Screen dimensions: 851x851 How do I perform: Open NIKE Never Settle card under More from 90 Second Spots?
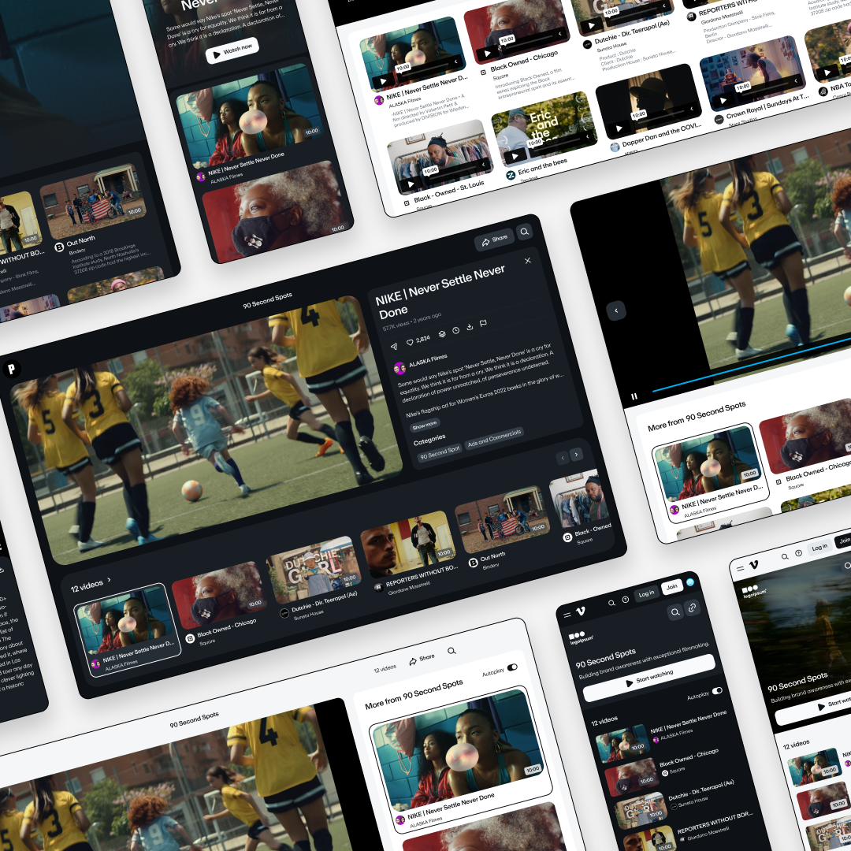pos(711,474)
